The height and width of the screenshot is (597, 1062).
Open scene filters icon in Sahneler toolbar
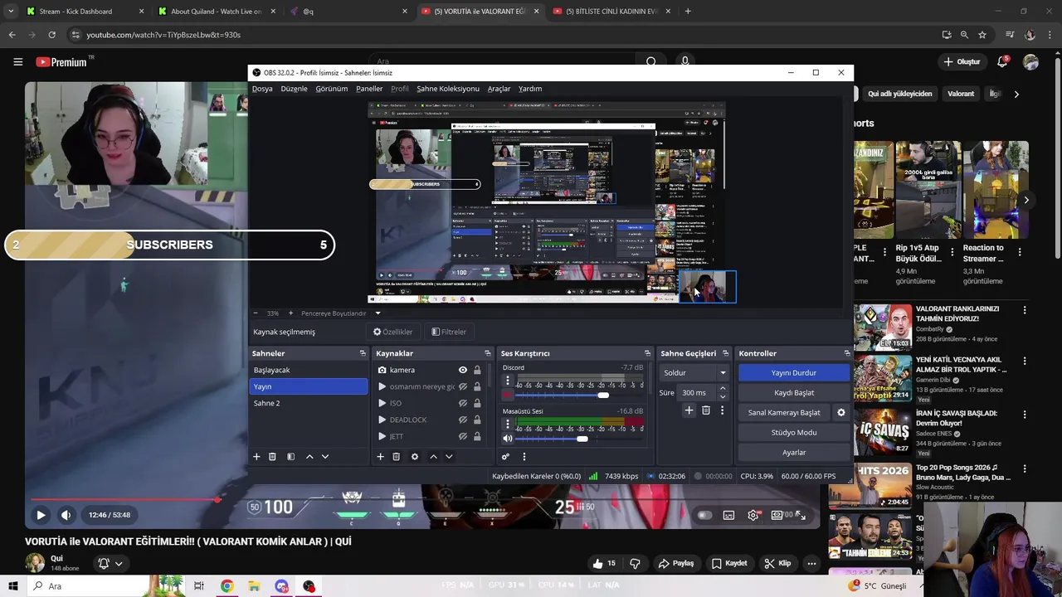coord(290,456)
